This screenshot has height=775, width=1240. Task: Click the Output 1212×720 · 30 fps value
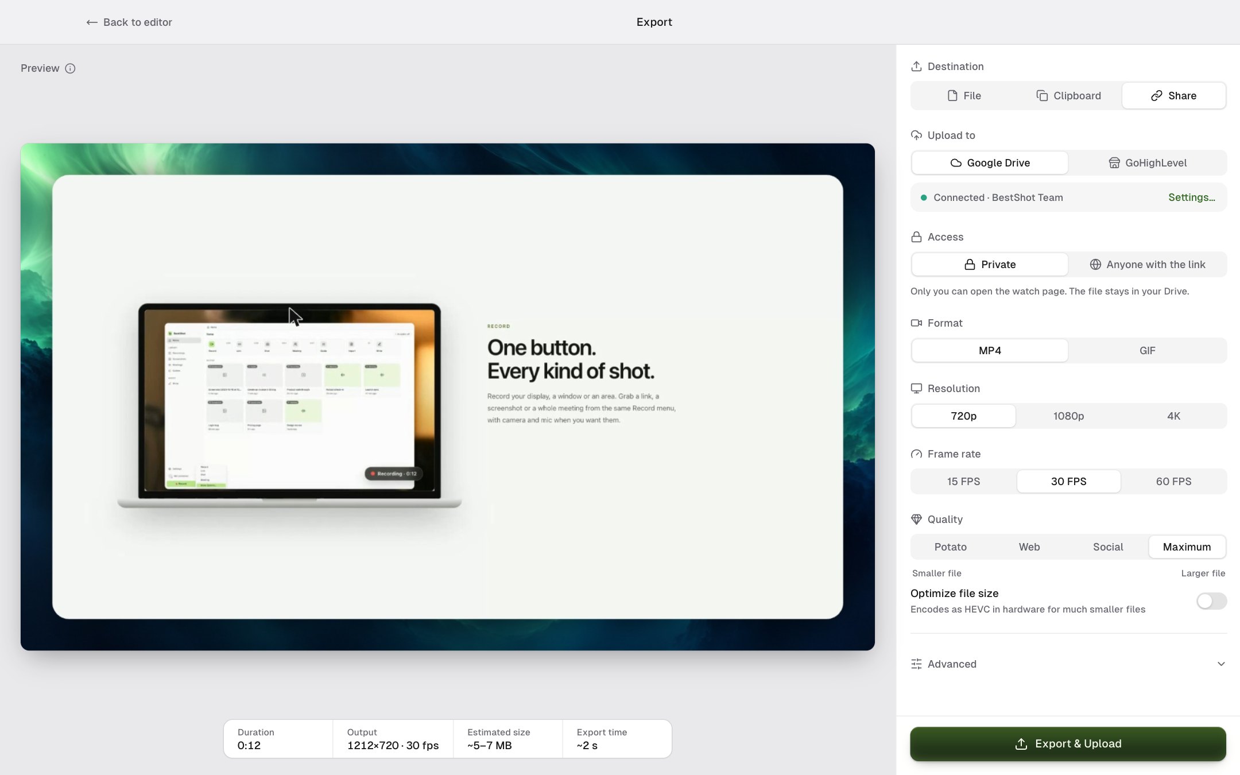pyautogui.click(x=393, y=746)
